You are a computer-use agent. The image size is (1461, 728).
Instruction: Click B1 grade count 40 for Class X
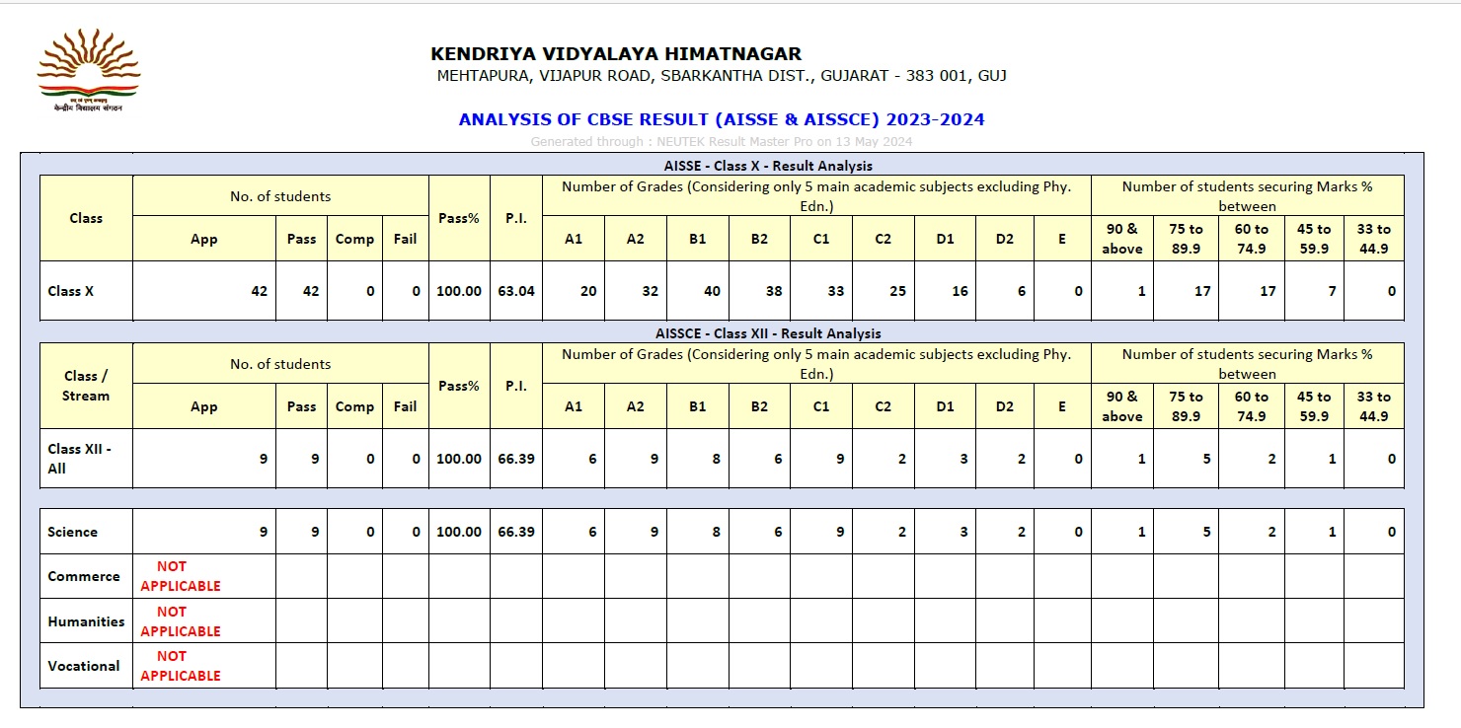pyautogui.click(x=712, y=291)
